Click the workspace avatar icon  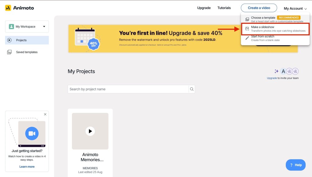point(11,27)
